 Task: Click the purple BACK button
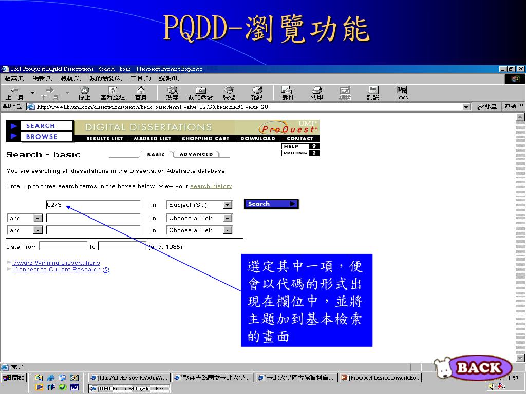tap(479, 367)
